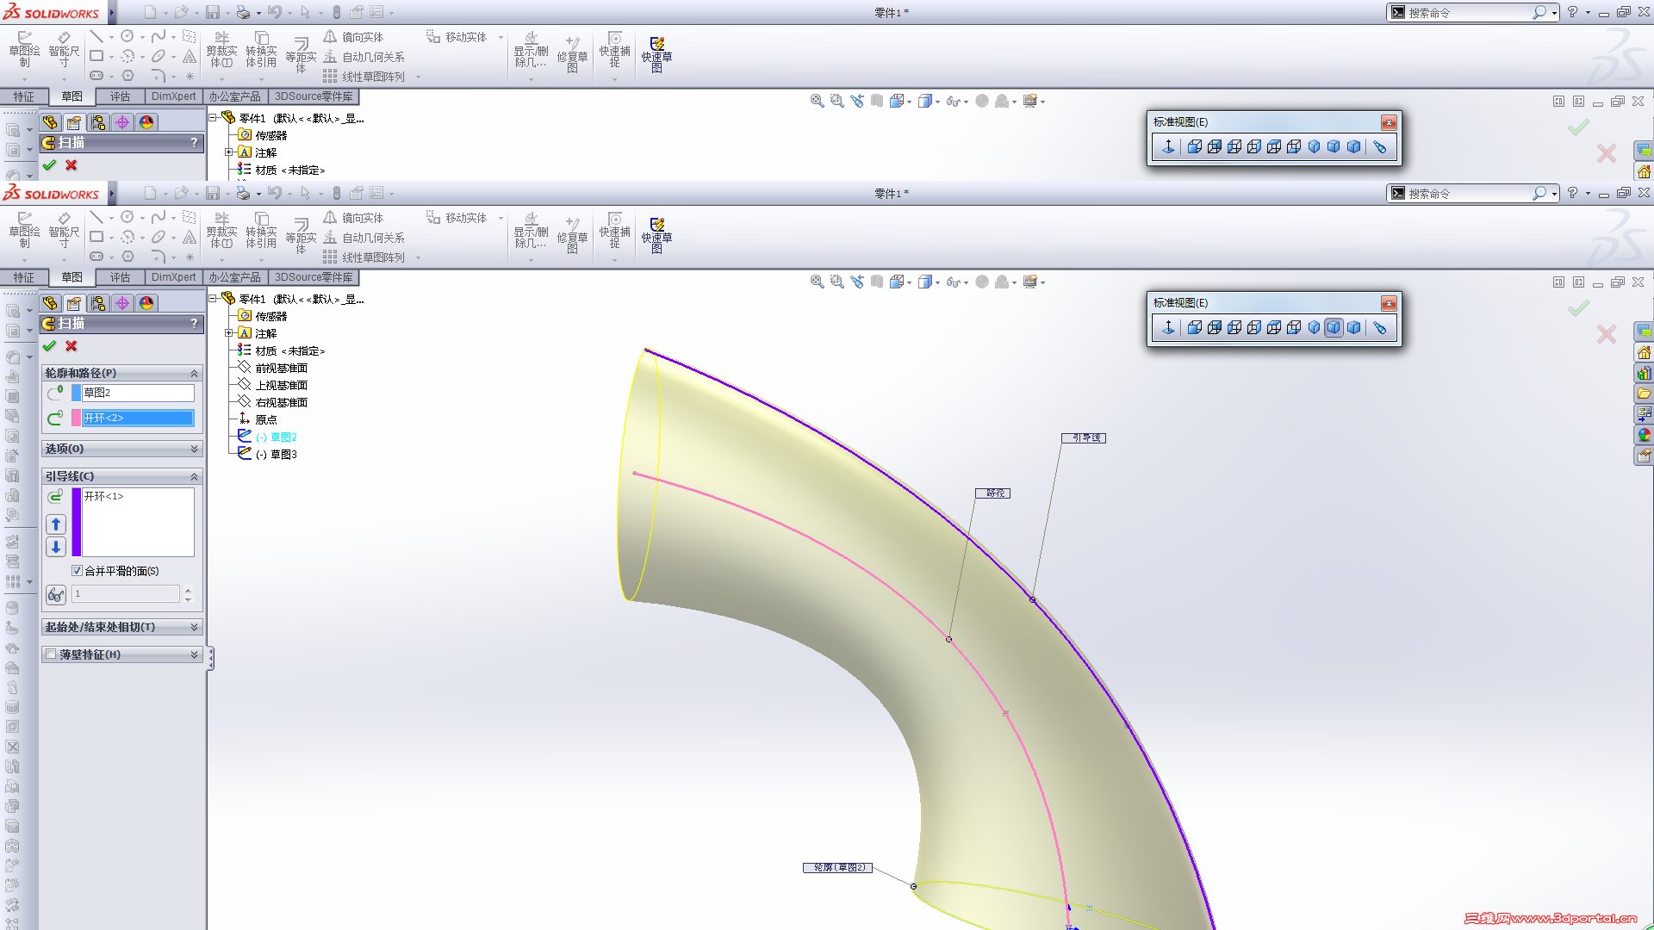Screen dimensions: 1654x930
Task: Click the move guide curve up arrow
Action: click(56, 524)
